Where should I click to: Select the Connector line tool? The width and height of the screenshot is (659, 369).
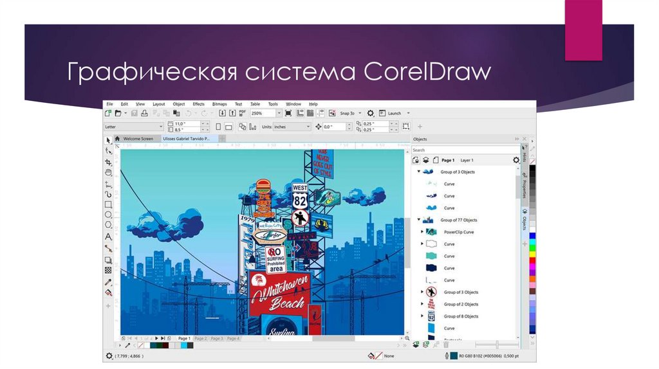click(x=108, y=249)
